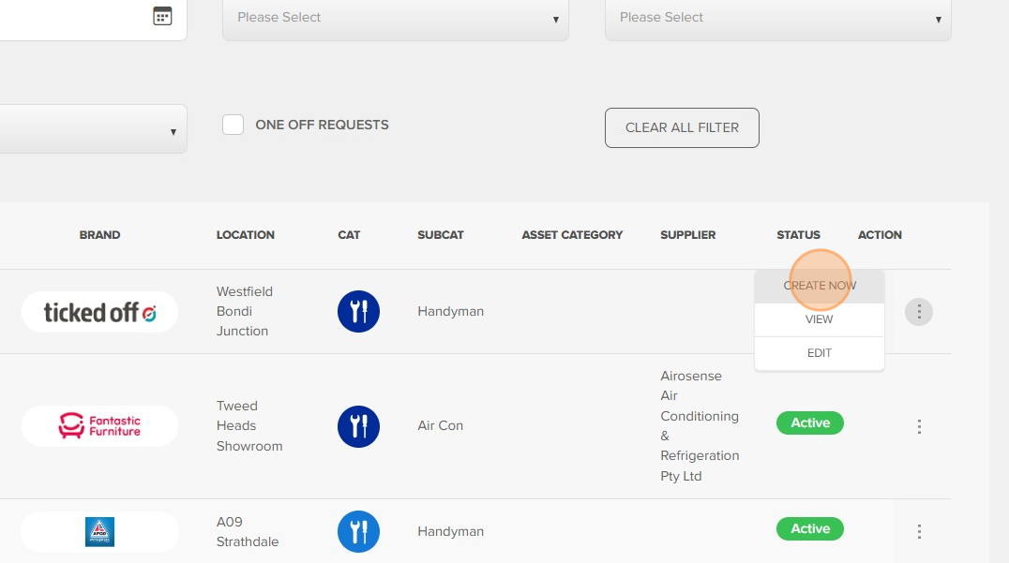The image size is (1009, 563).
Task: Click the Active status badge for A09 Strathdale
Action: tap(810, 529)
